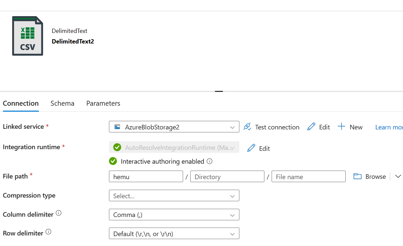Click the File name input field
Screen dimensions: 403x246
click(x=309, y=177)
